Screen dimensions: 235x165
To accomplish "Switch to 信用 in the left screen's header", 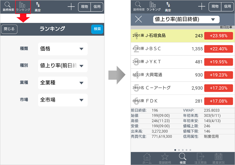I will 97,7.
